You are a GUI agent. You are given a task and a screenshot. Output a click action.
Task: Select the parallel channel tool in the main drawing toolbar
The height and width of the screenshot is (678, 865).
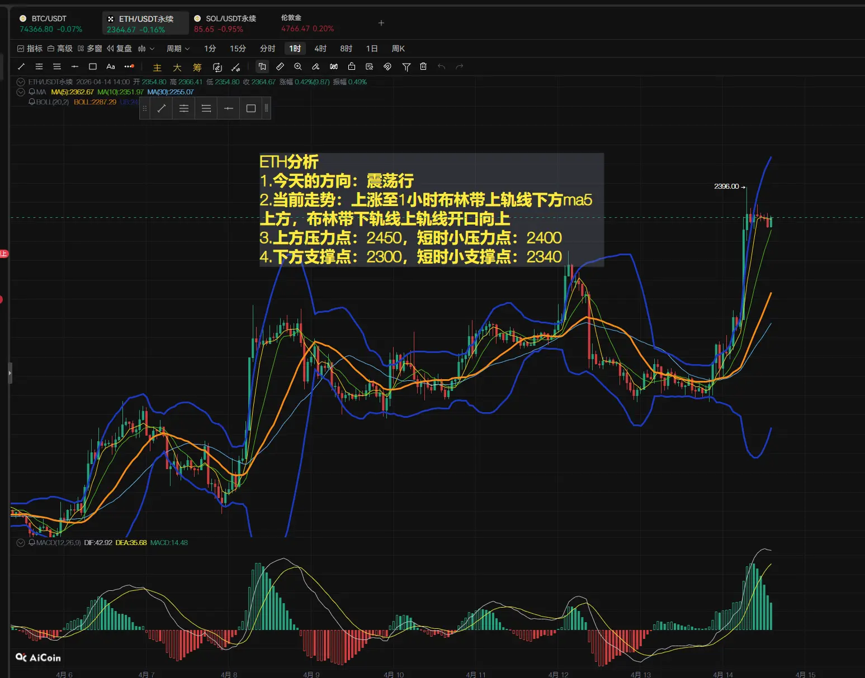pyautogui.click(x=39, y=66)
